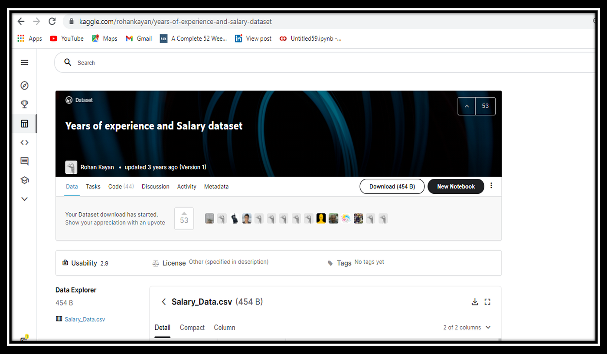Open the Apps bookmark shortcut

29,39
